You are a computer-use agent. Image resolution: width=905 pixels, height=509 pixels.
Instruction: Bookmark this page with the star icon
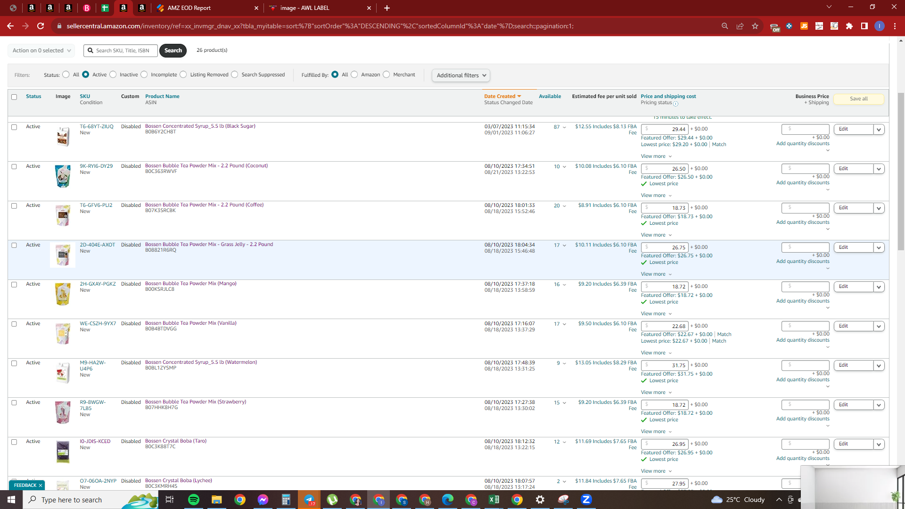coord(755,26)
